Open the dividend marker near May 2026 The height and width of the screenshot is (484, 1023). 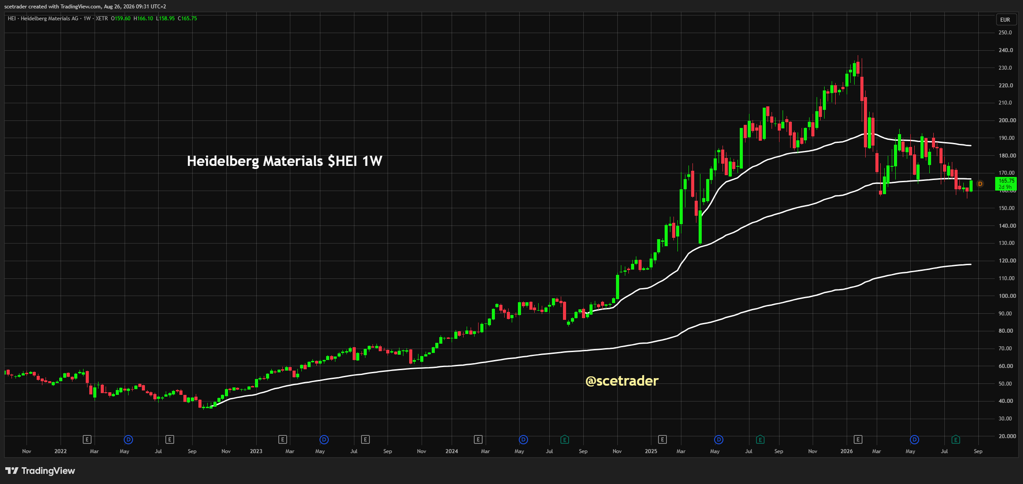click(x=915, y=439)
